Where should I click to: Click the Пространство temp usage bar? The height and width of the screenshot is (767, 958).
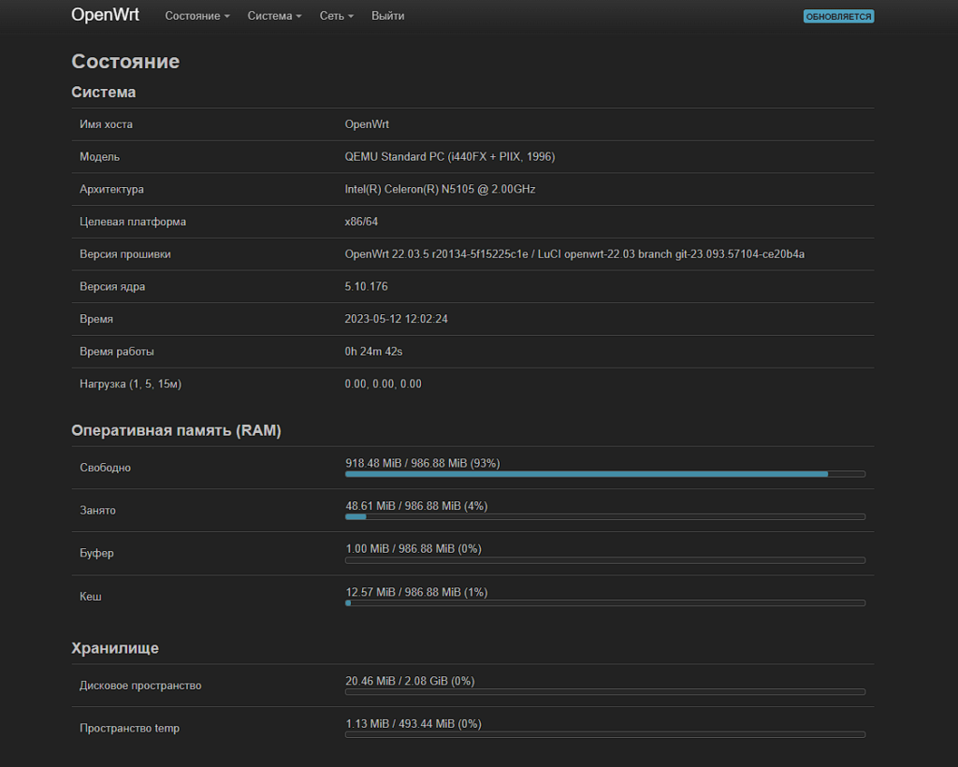click(605, 734)
